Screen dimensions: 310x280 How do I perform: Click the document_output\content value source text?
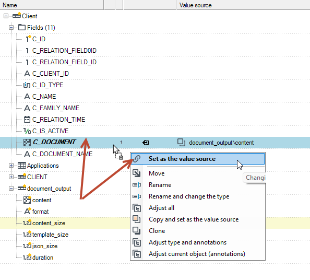click(x=221, y=143)
